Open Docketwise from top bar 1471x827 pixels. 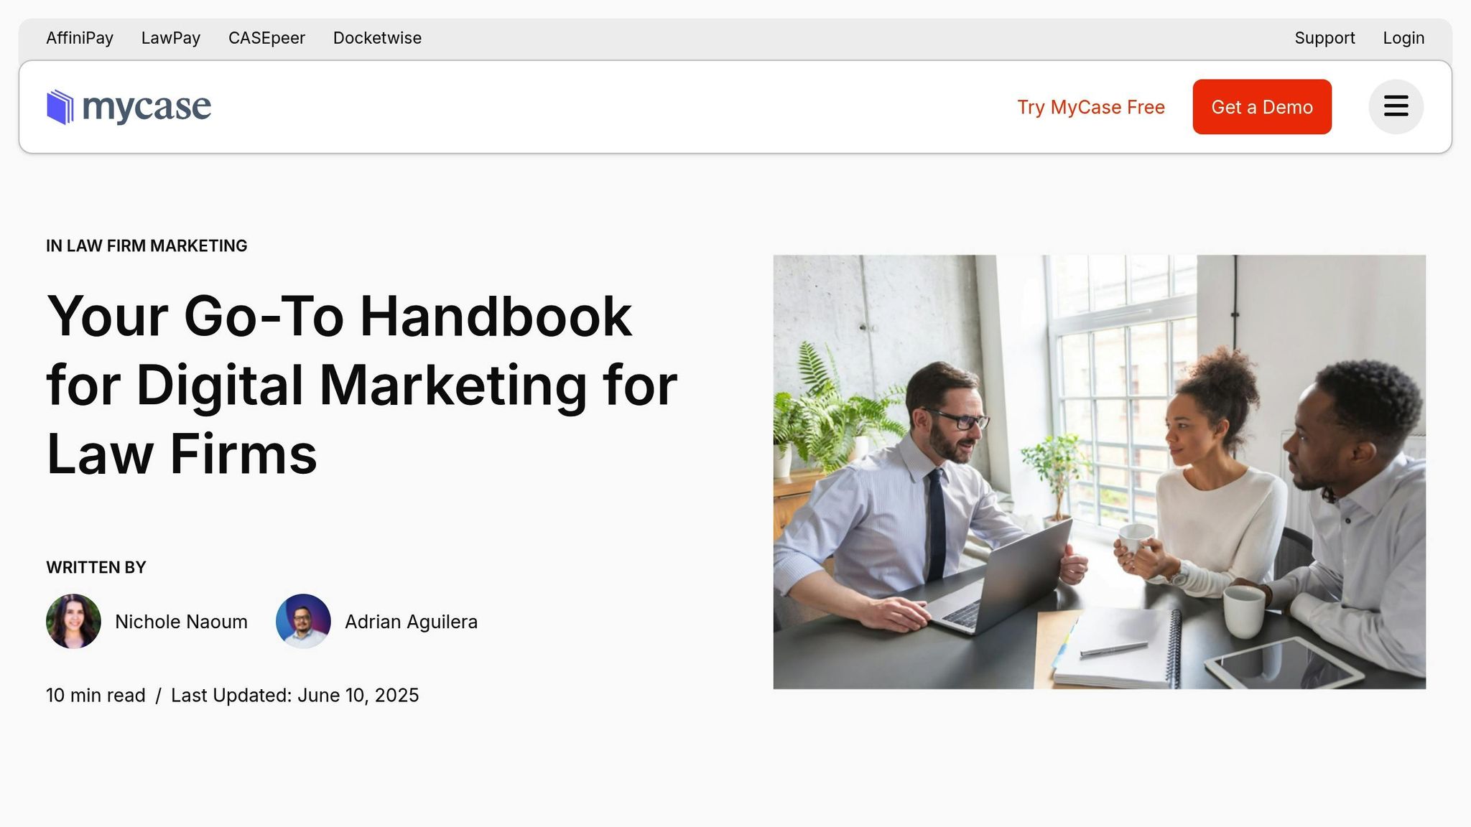(377, 38)
